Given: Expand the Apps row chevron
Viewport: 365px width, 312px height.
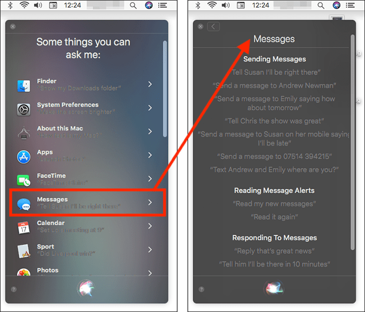Looking at the screenshot, I should click(150, 155).
